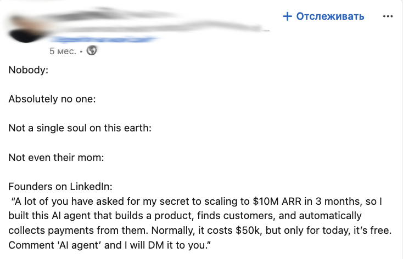This screenshot has width=403, height=259.
Task: Click the author avatar in top-left corner
Action: (22, 25)
